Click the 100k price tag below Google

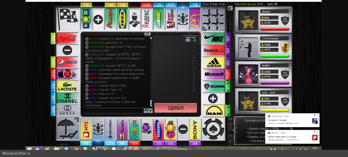pos(134,143)
